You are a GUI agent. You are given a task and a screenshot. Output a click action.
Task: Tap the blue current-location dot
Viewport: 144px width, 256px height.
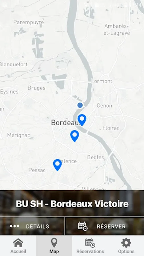[x=80, y=105]
